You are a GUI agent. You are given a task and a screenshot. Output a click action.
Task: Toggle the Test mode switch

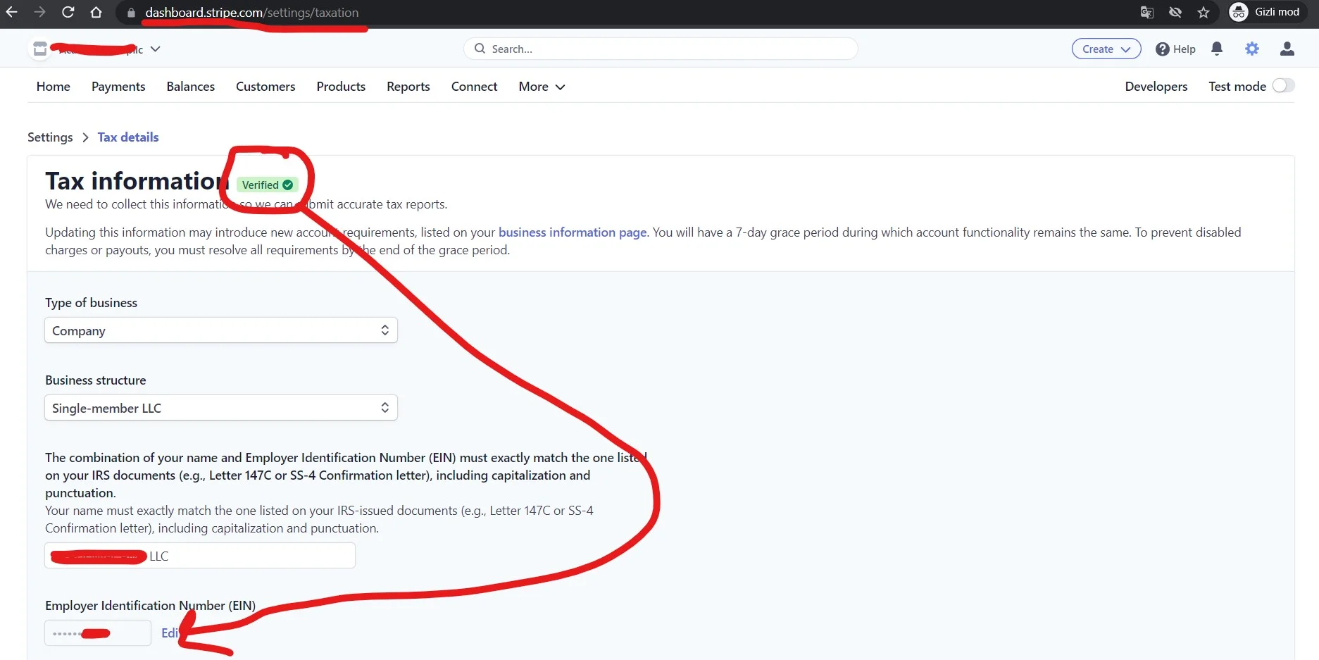pos(1283,86)
